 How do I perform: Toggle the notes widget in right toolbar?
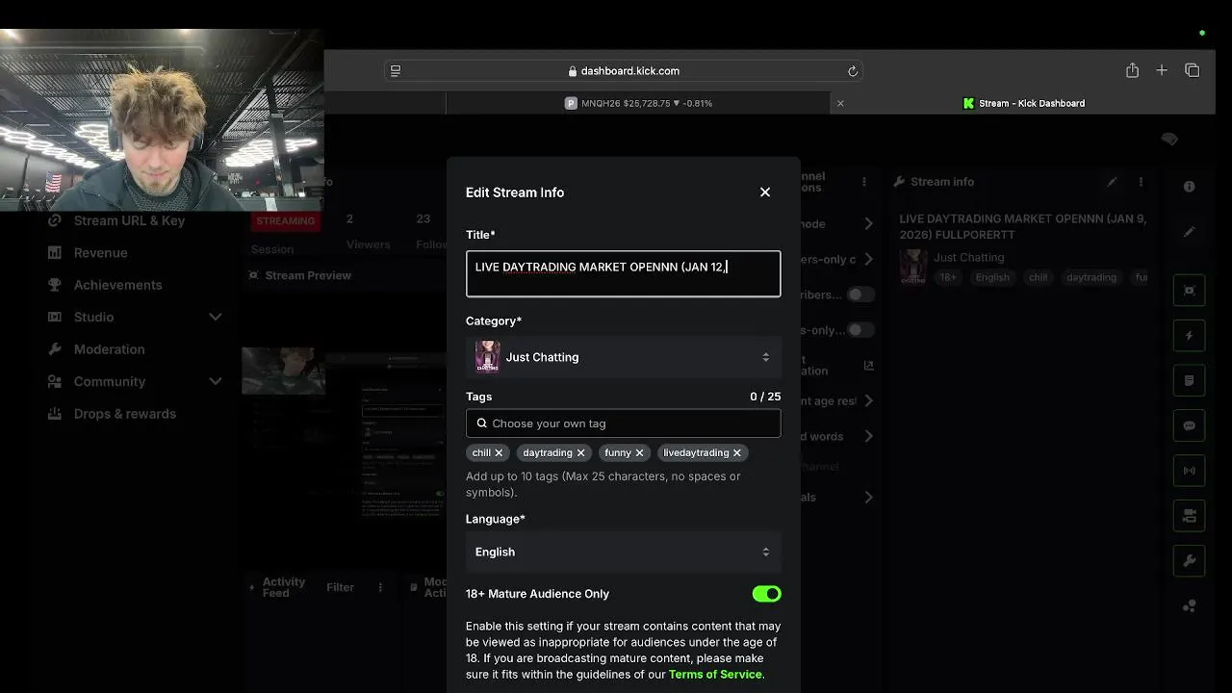[x=1190, y=381]
